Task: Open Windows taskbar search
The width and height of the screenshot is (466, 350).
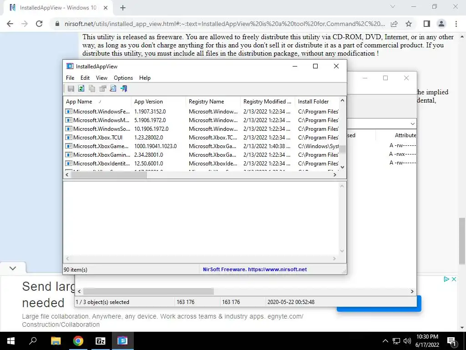Action: [x=33, y=341]
